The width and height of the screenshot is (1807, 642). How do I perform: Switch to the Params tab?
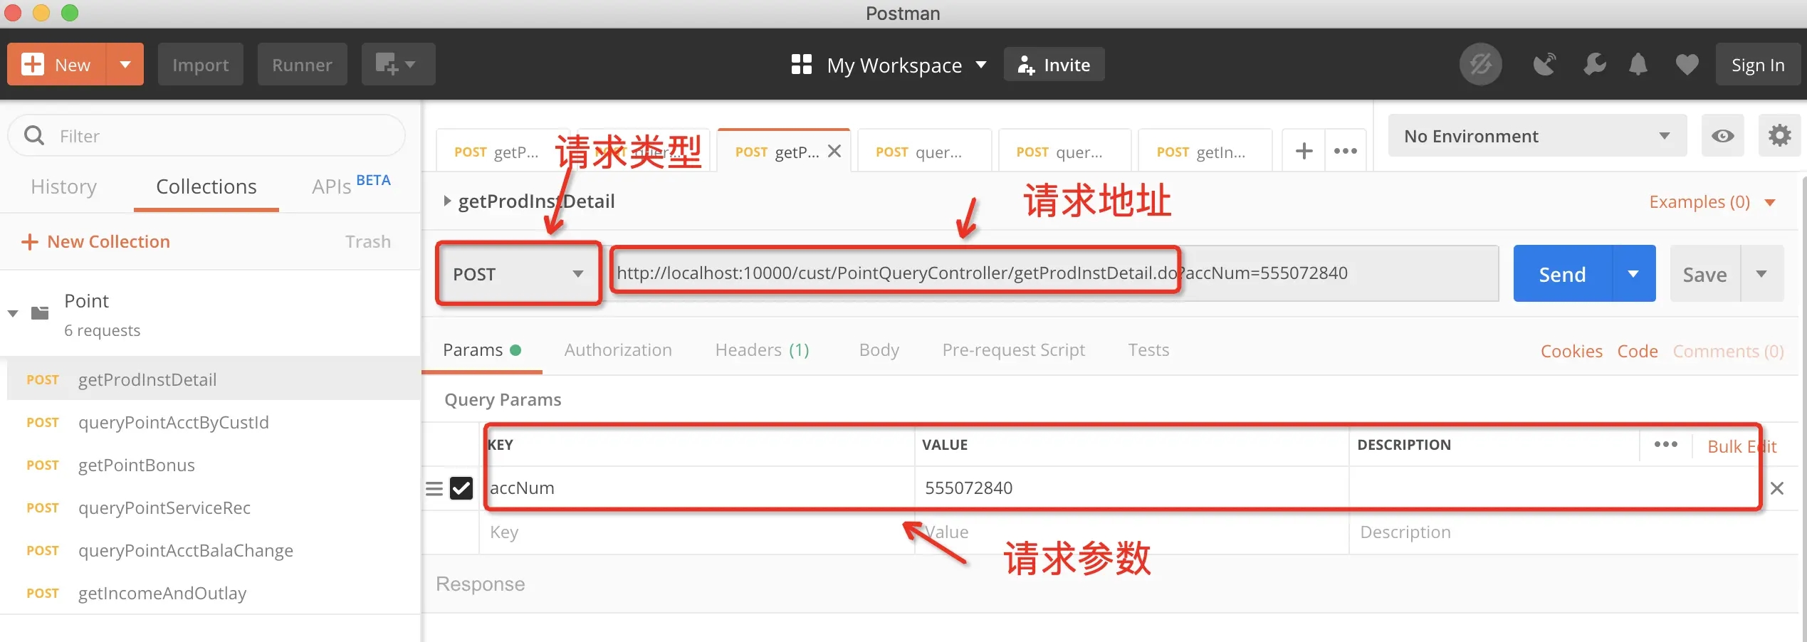[x=481, y=350]
